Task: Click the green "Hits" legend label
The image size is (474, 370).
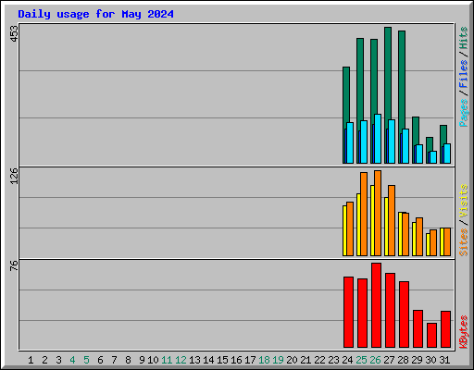Action: click(x=464, y=38)
